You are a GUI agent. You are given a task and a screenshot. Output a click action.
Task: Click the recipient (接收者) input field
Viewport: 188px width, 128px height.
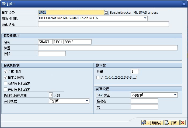144,101
